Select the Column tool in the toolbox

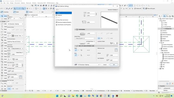[4, 27]
